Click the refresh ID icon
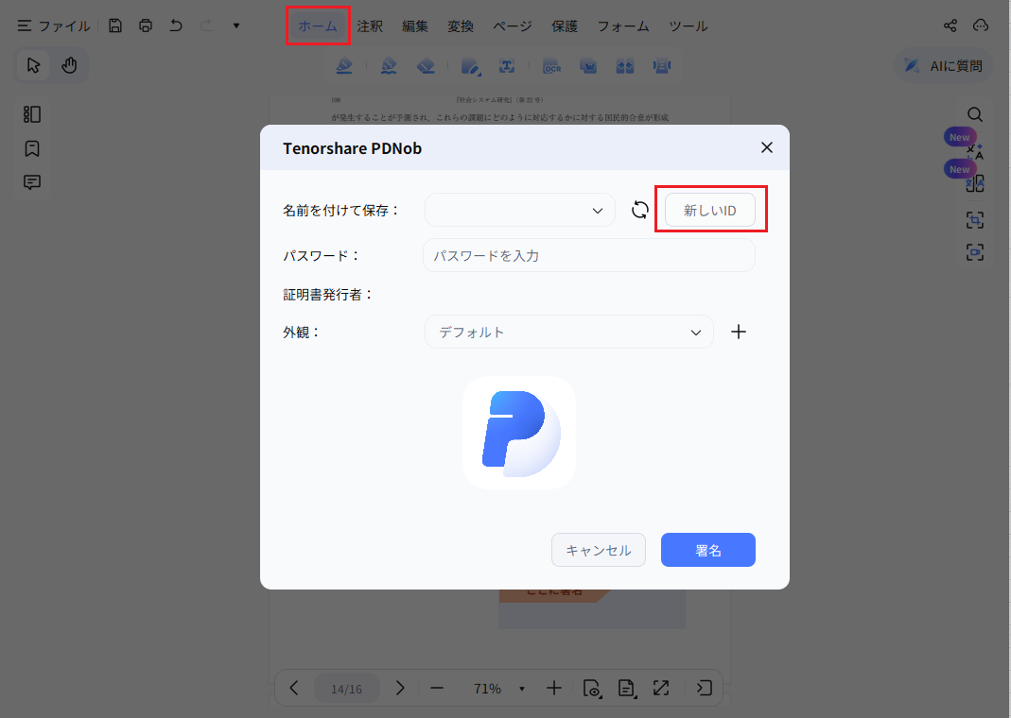1011x718 pixels. pos(639,210)
